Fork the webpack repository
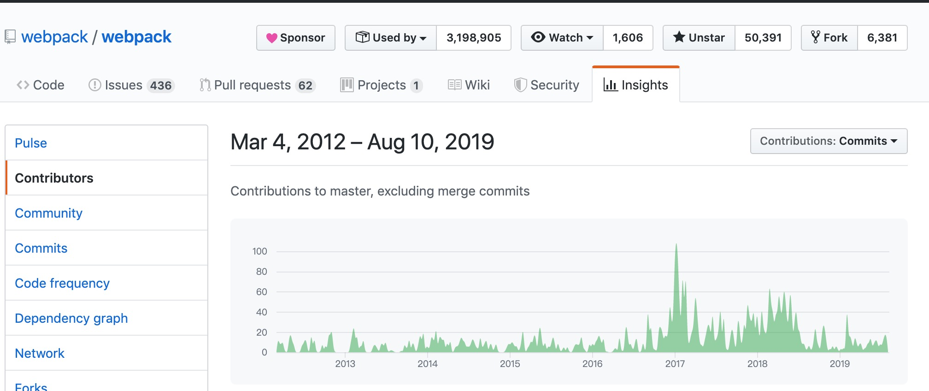The width and height of the screenshot is (929, 391). coord(829,38)
